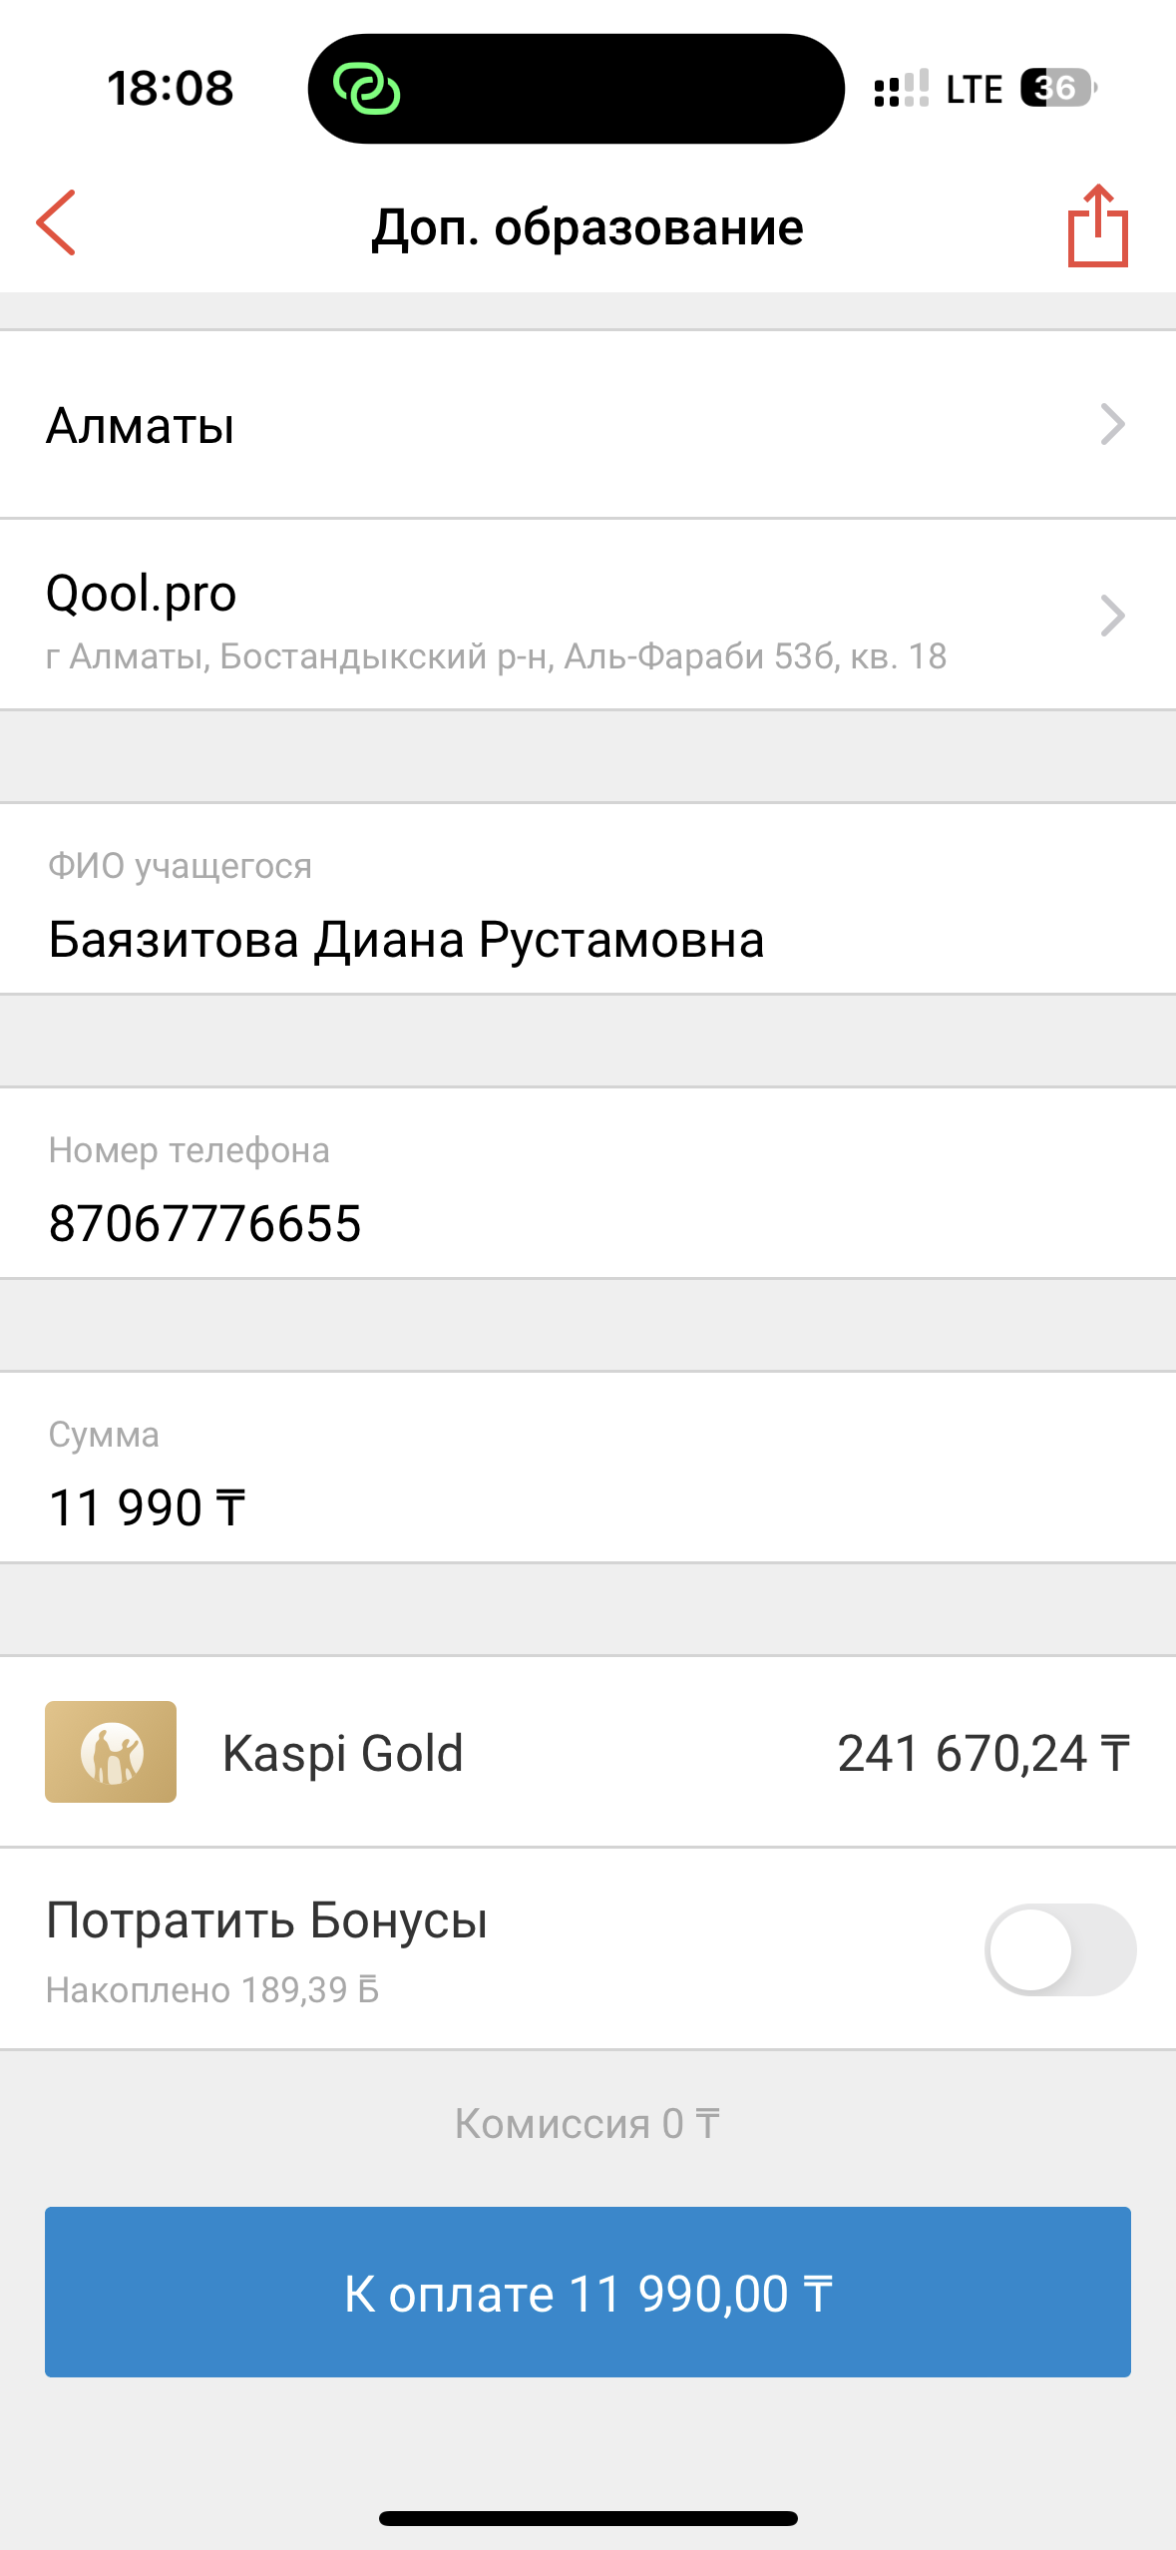Enable the Потратить Бонусы switch
Image resolution: width=1176 pixels, height=2550 pixels.
tap(1059, 1949)
